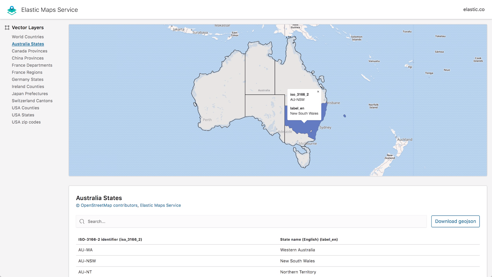Image resolution: width=492 pixels, height=277 pixels.
Task: Click State name (English) column header
Action: (309, 239)
